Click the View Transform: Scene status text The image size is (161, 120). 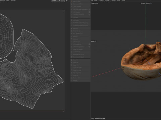pos(98,119)
